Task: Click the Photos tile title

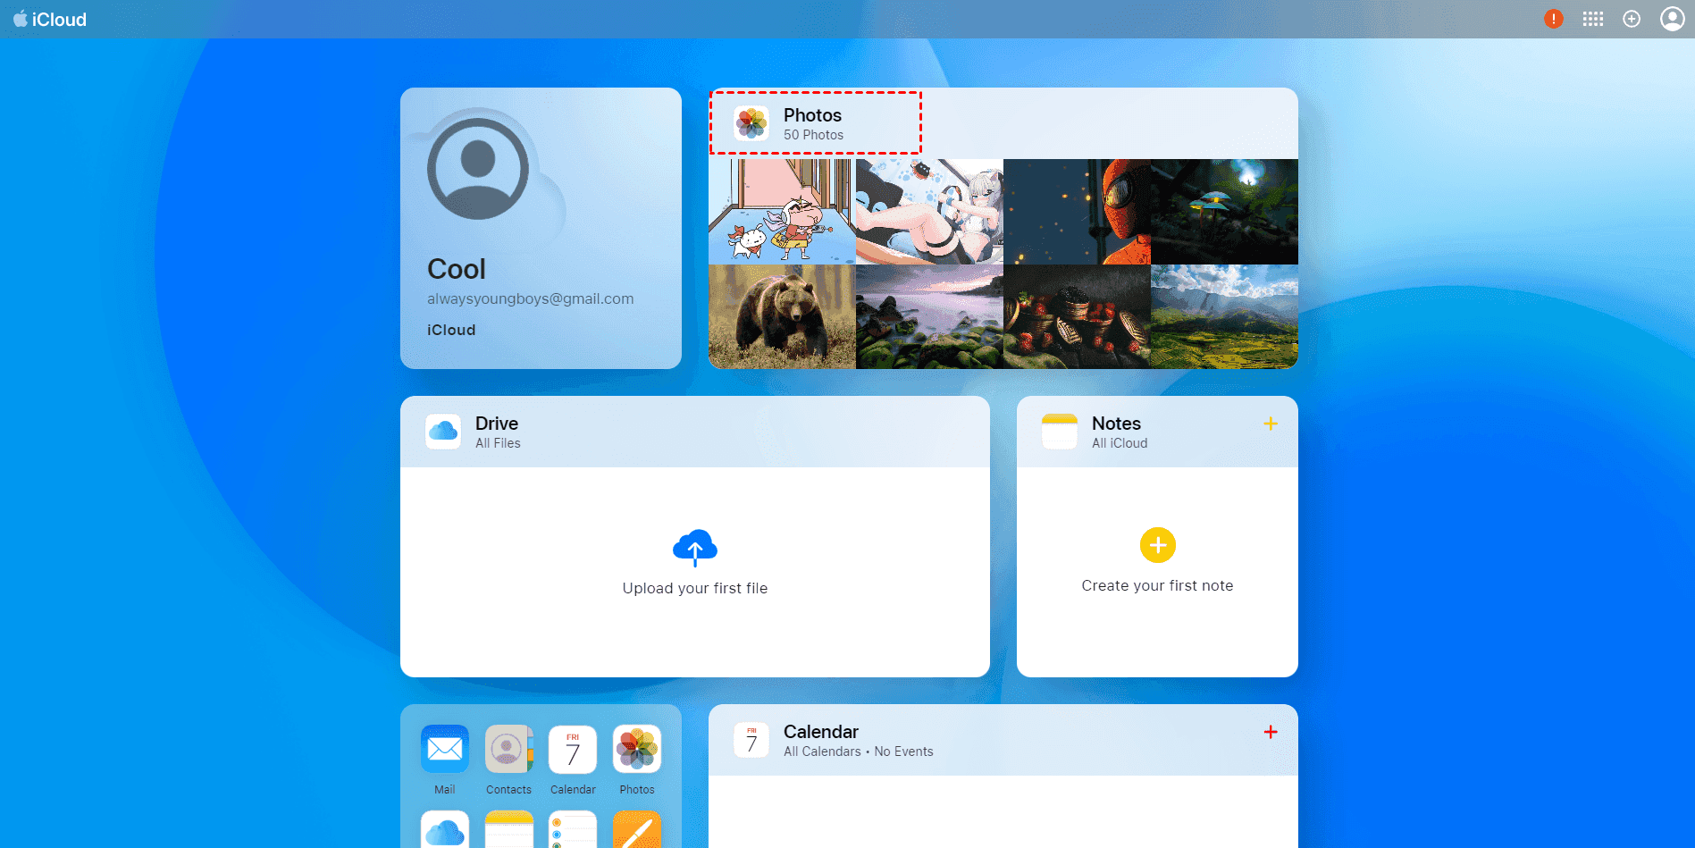Action: pos(812,115)
